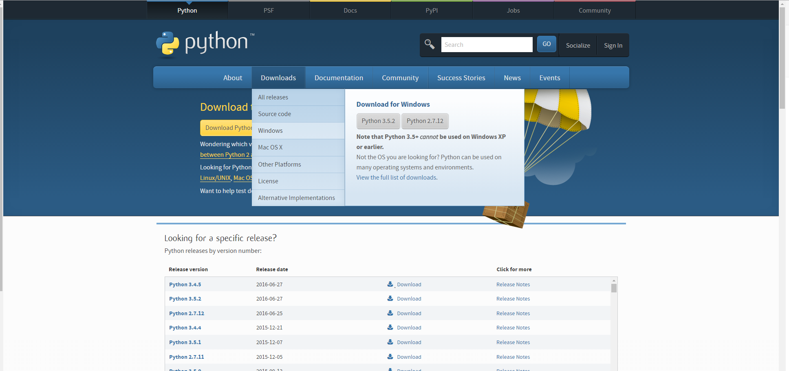Image resolution: width=789 pixels, height=371 pixels.
Task: Click download icon in Python 2.7.11 row
Action: 390,357
